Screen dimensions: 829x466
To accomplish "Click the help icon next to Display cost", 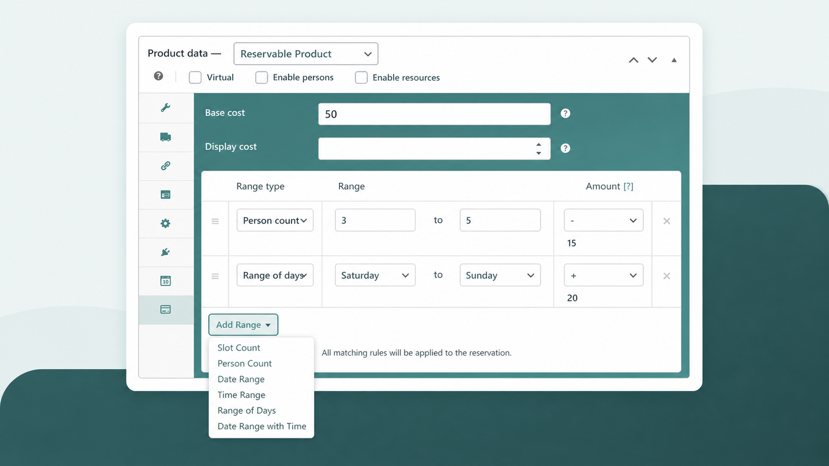I will point(565,148).
